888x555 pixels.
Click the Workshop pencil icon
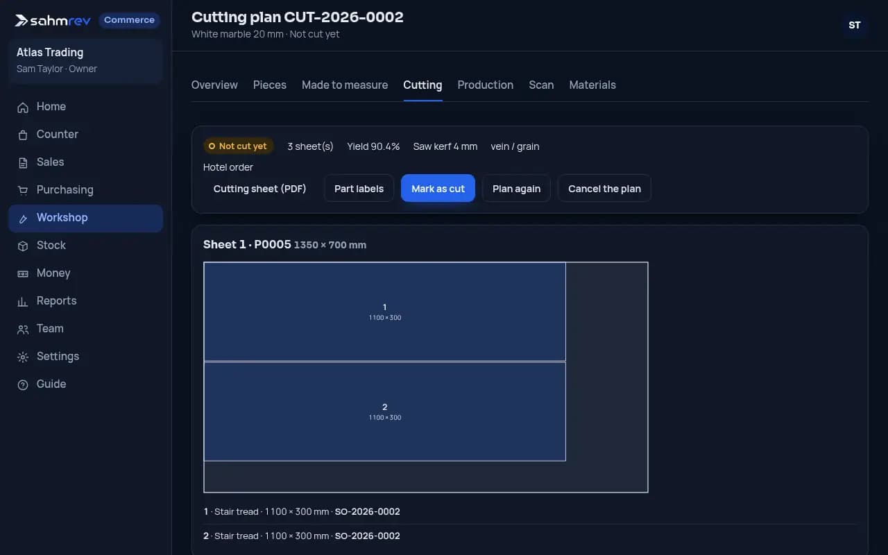coord(23,218)
